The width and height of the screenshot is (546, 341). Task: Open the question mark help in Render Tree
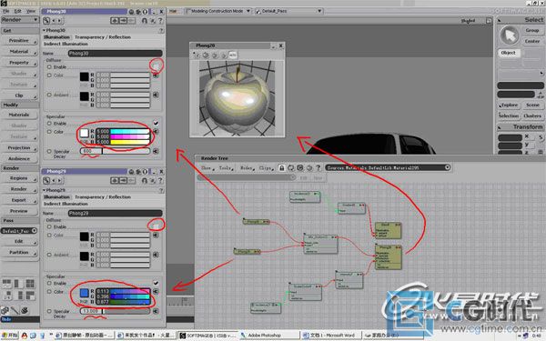pyautogui.click(x=318, y=167)
